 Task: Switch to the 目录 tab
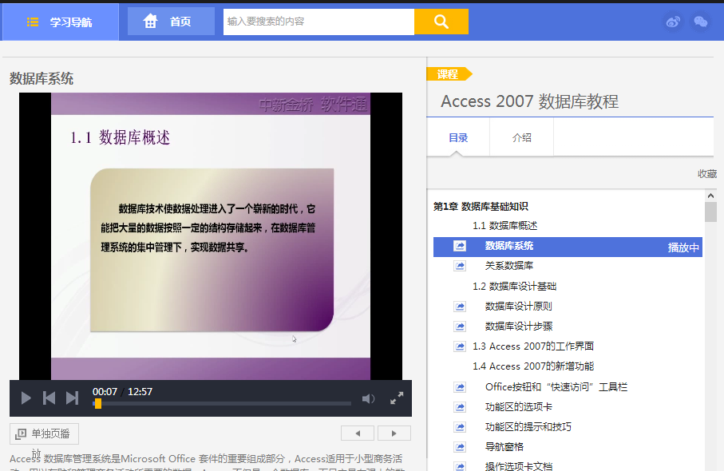[x=458, y=137]
